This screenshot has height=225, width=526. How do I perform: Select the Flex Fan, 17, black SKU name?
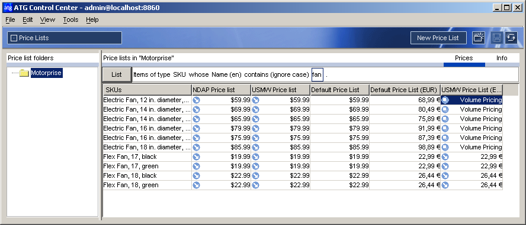click(130, 156)
